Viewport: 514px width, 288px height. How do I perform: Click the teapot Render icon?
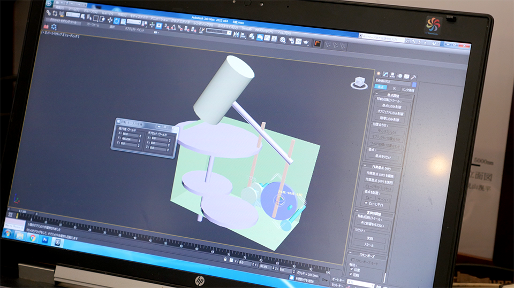pos(306,41)
